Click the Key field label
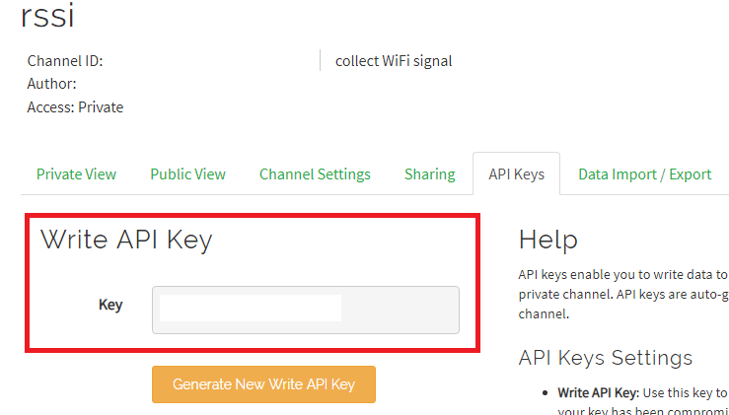Image resolution: width=729 pixels, height=415 pixels. click(x=110, y=305)
